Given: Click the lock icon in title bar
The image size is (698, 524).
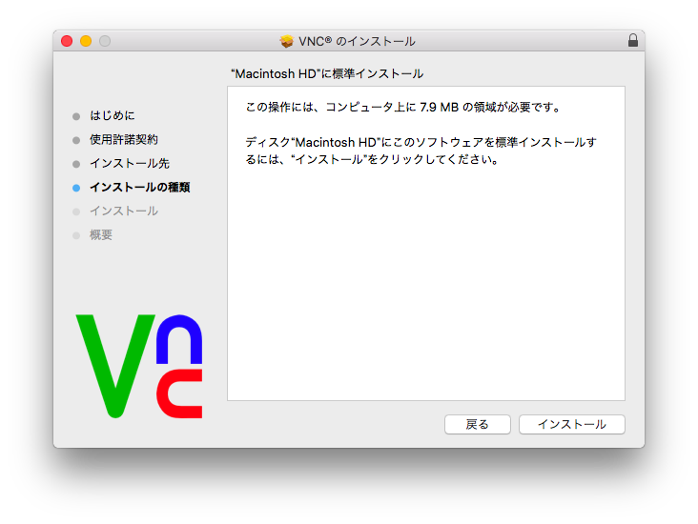Looking at the screenshot, I should 632,40.
